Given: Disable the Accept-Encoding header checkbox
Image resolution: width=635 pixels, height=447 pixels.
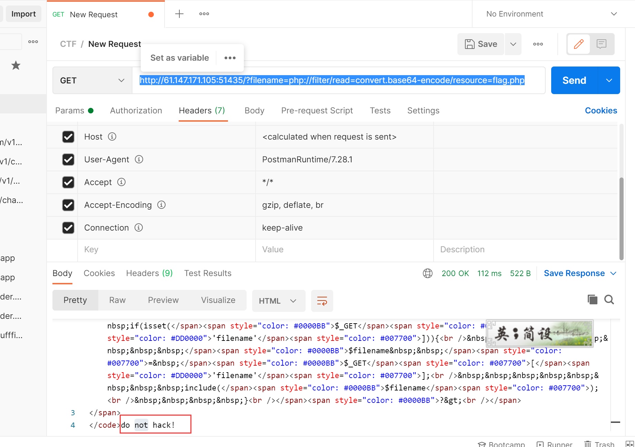Looking at the screenshot, I should click(x=68, y=205).
